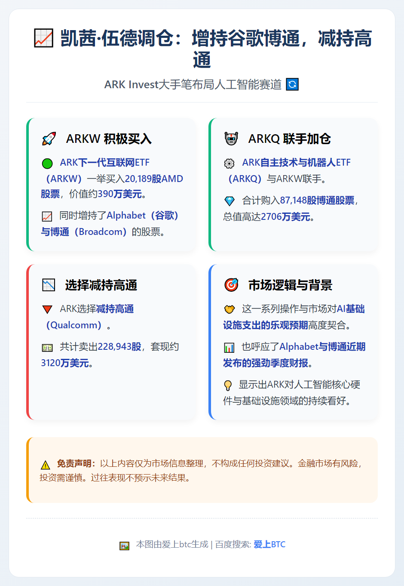Click the red down triangle beside ARK选择减持高通

pos(47,309)
